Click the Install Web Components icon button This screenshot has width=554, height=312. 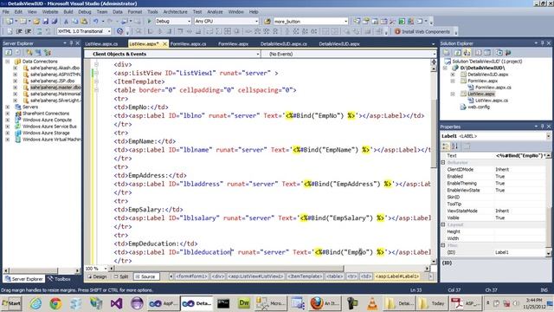[422, 31]
